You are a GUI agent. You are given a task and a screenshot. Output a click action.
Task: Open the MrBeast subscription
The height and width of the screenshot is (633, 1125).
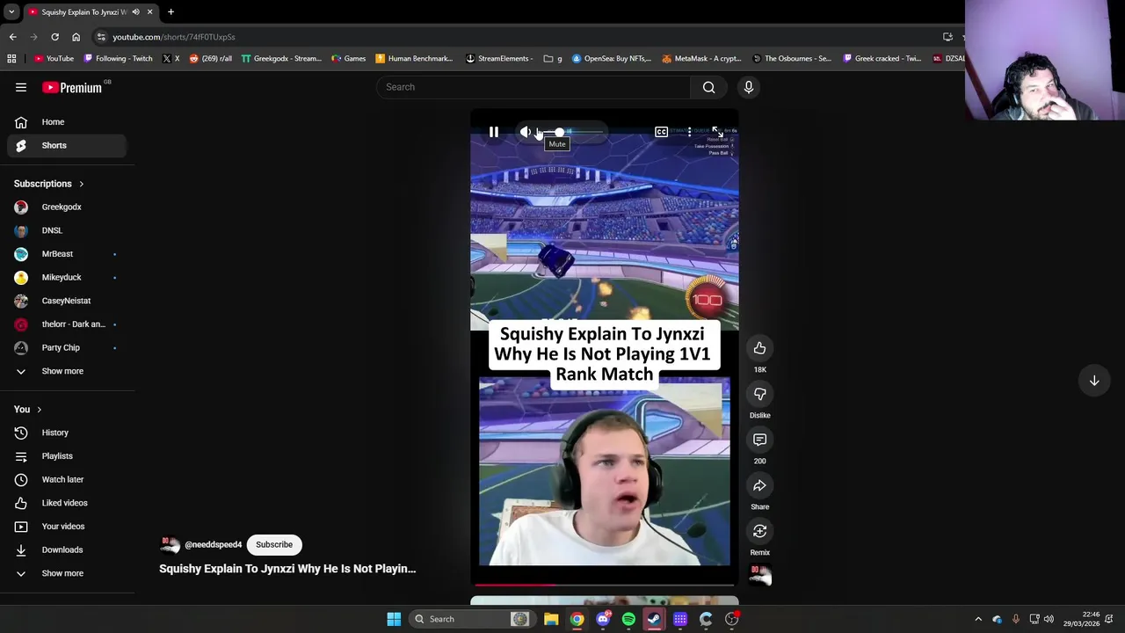pyautogui.click(x=67, y=254)
